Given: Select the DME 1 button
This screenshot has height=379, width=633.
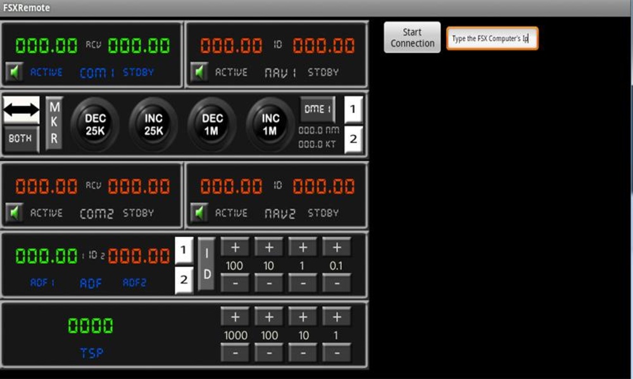Looking at the screenshot, I should pos(318,109).
